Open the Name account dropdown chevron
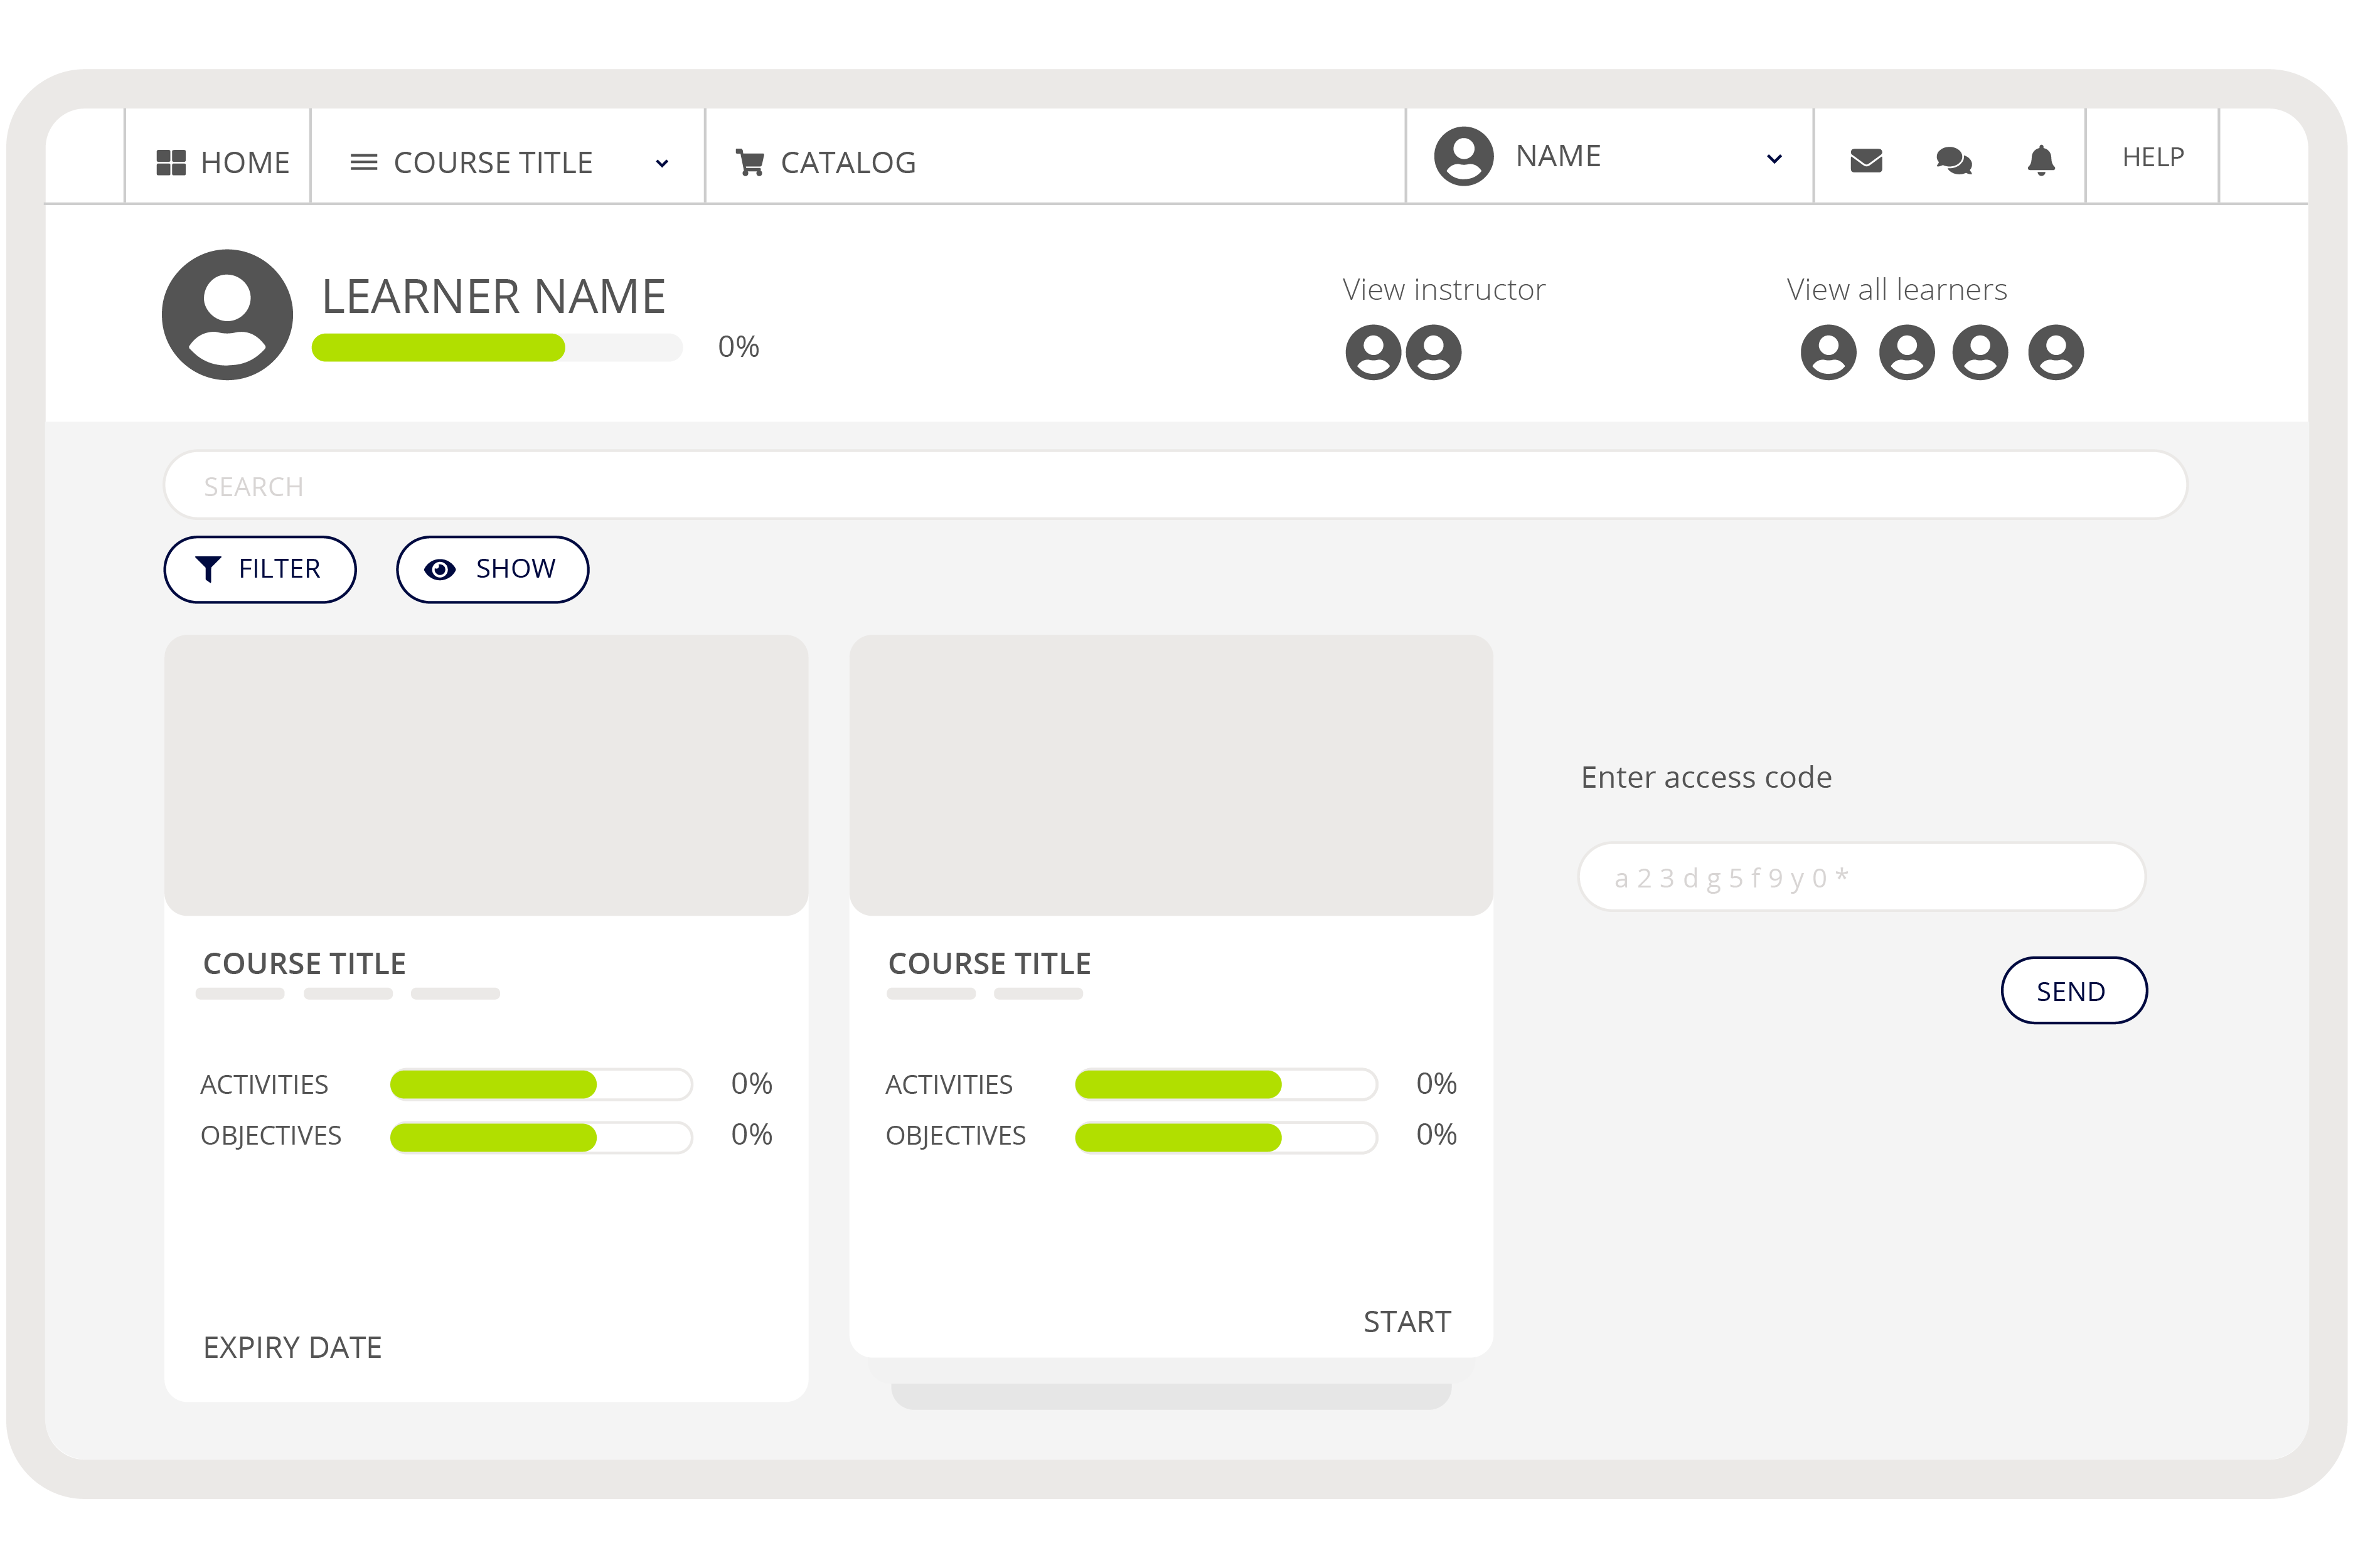 (1774, 159)
